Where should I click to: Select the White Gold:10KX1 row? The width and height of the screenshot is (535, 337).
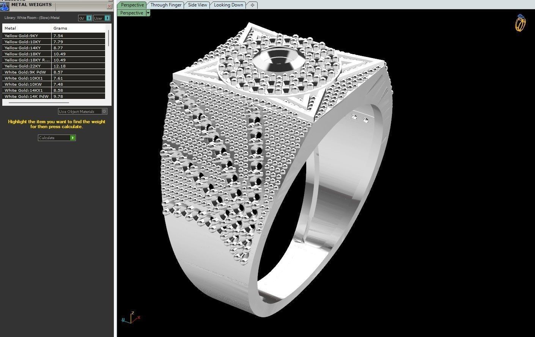[54, 78]
